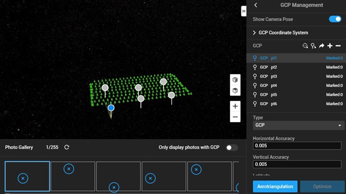The height and width of the screenshot is (194, 346).
Task: Click the 1/255 photo counter
Action: 52,147
